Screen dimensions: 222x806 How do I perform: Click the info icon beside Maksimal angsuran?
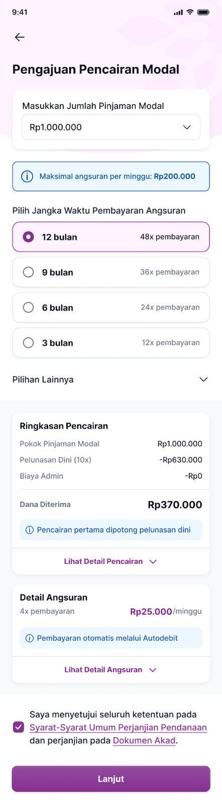[27, 176]
